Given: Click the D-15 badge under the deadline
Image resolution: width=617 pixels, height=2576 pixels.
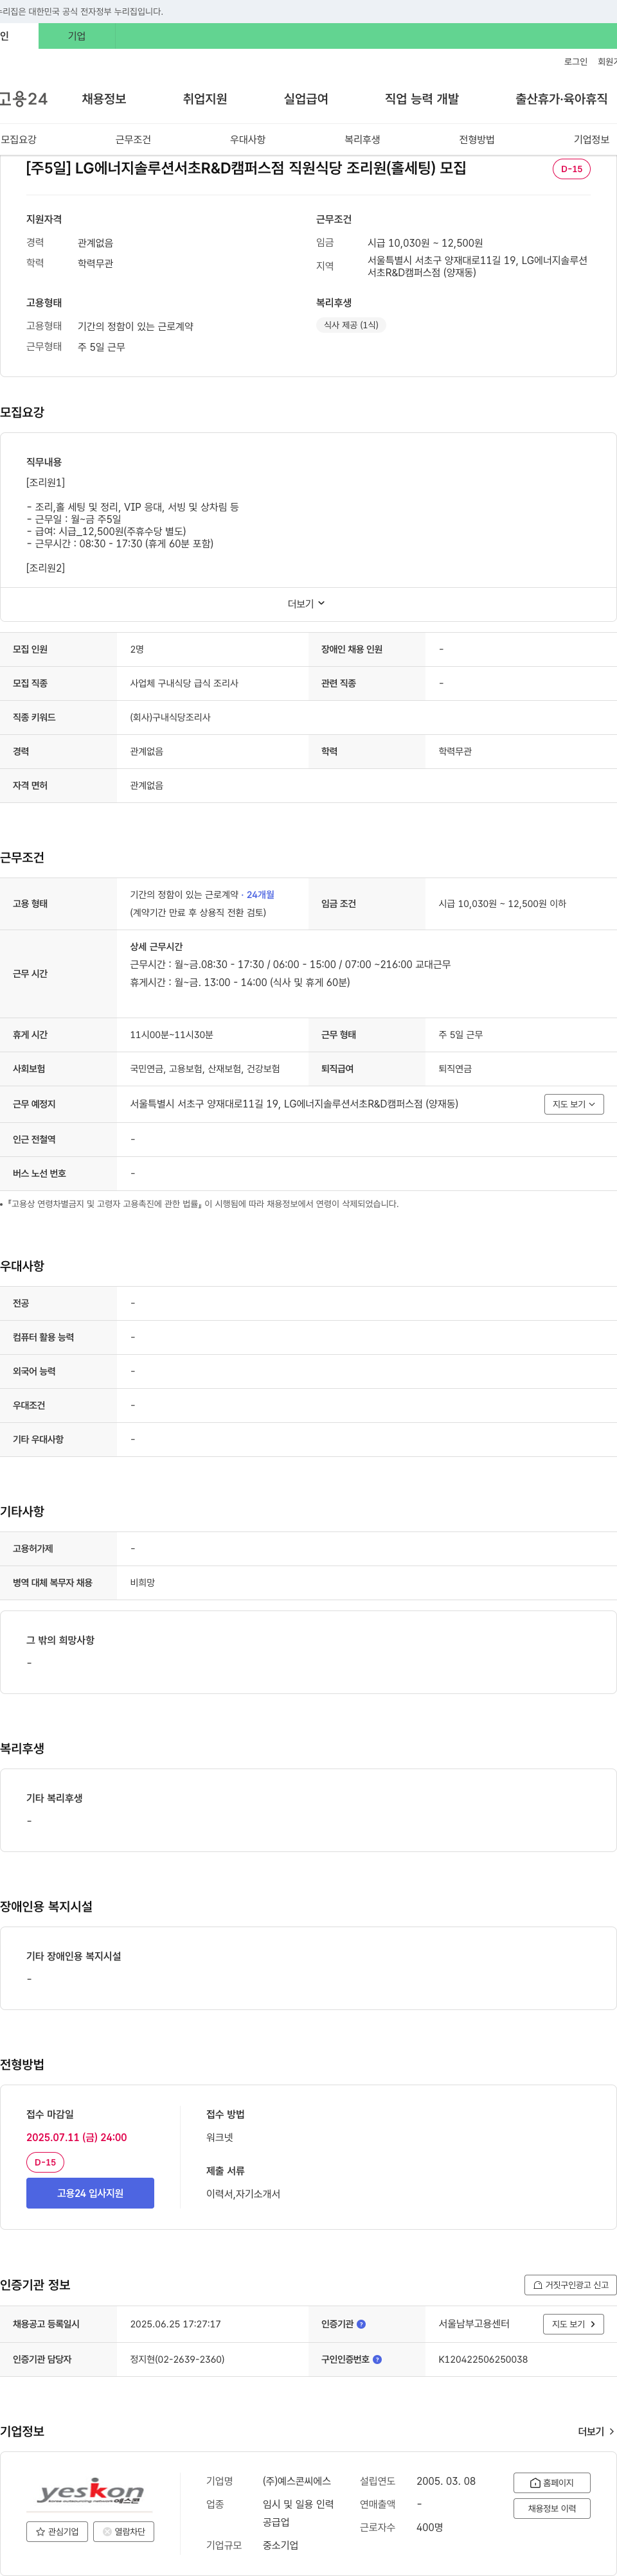Looking at the screenshot, I should coord(45,2162).
